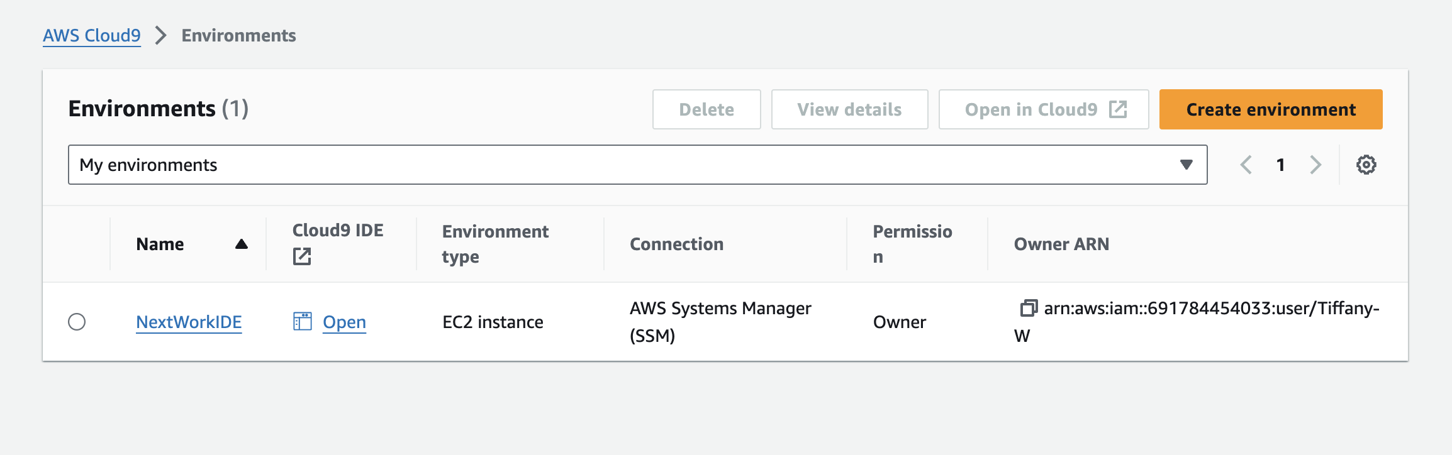
Task: Click the IDE window icon beside Open
Action: 303,322
